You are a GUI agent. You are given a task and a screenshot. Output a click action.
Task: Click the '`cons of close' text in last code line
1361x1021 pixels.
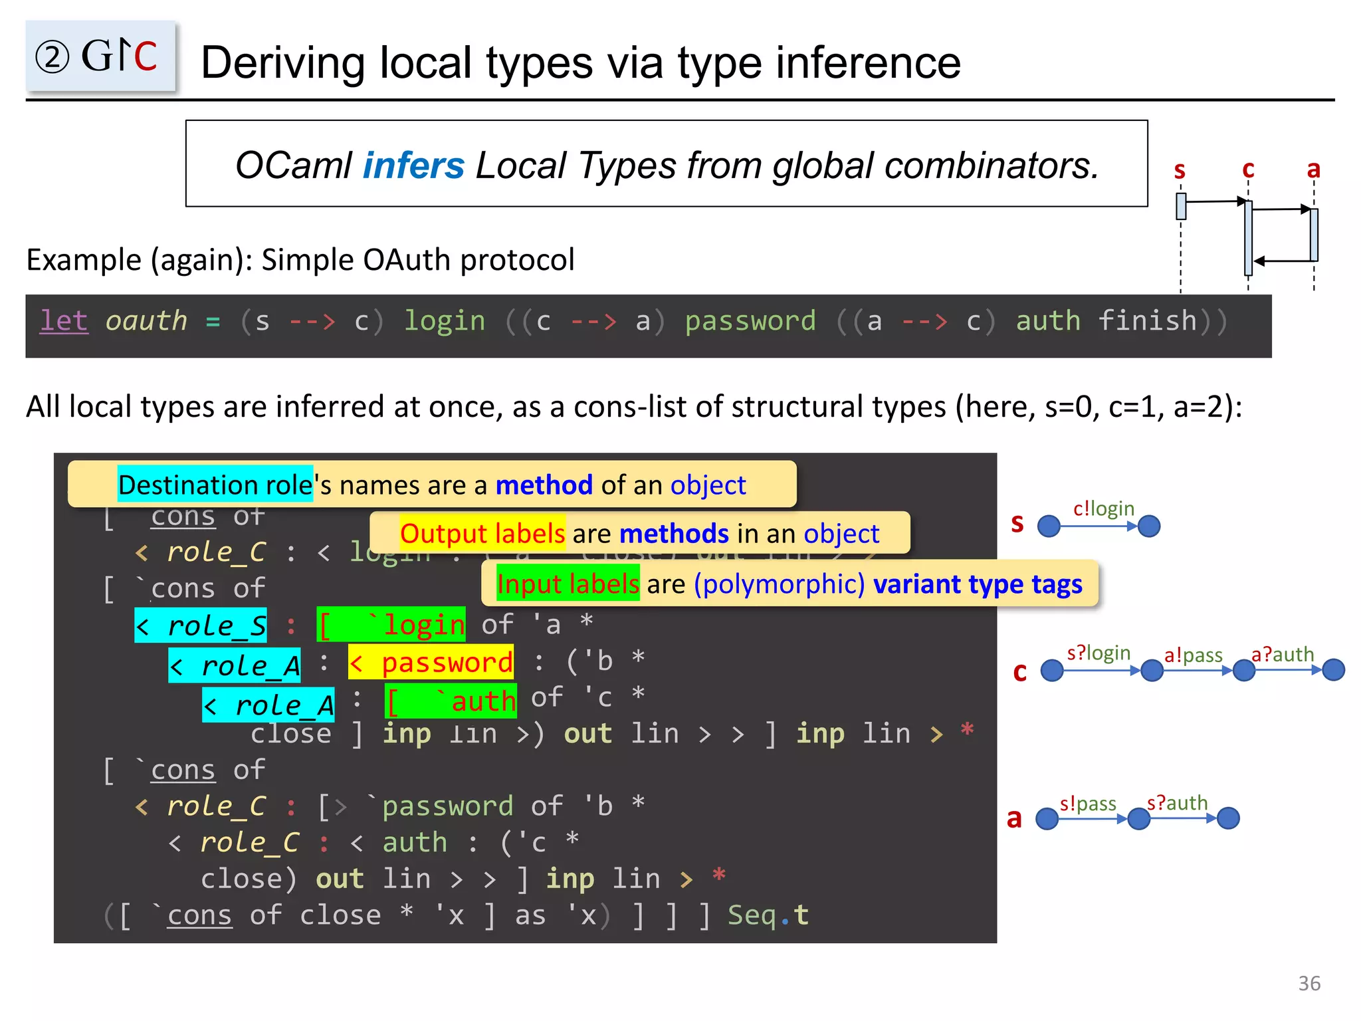(266, 915)
